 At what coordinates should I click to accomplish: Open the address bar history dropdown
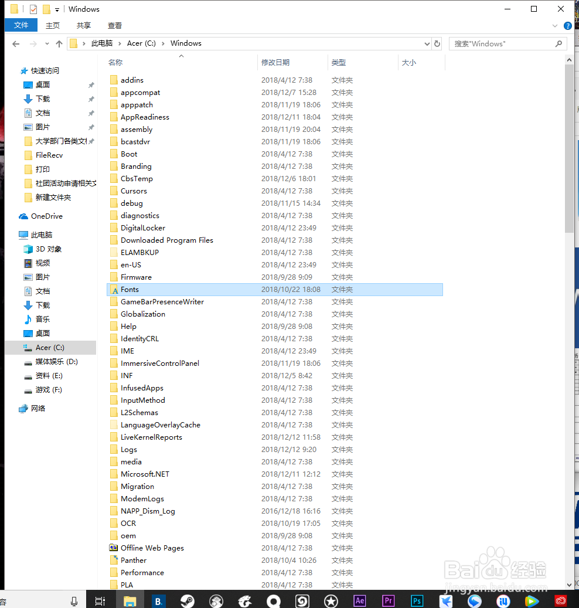(x=427, y=44)
